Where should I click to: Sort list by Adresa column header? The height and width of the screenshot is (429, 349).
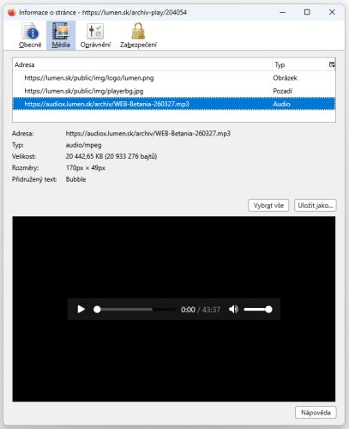click(x=142, y=64)
